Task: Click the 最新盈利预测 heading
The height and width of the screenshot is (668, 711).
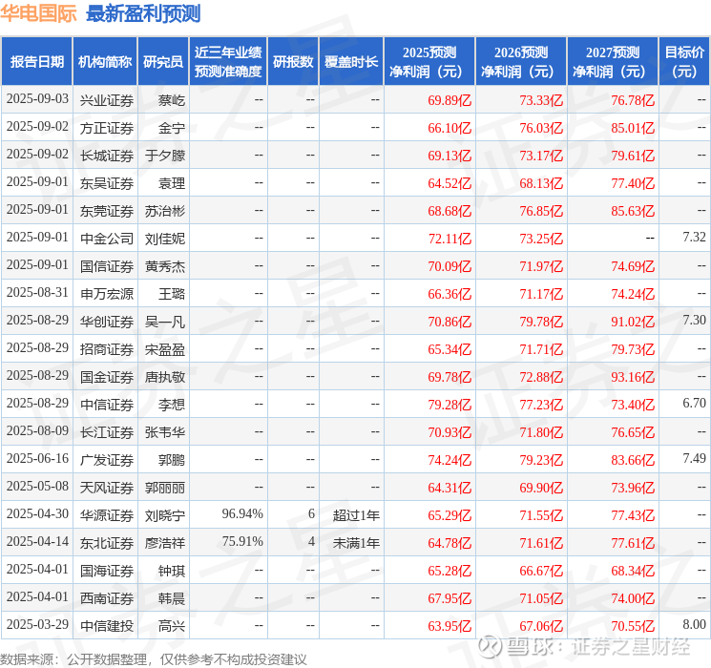Action: 143,13
